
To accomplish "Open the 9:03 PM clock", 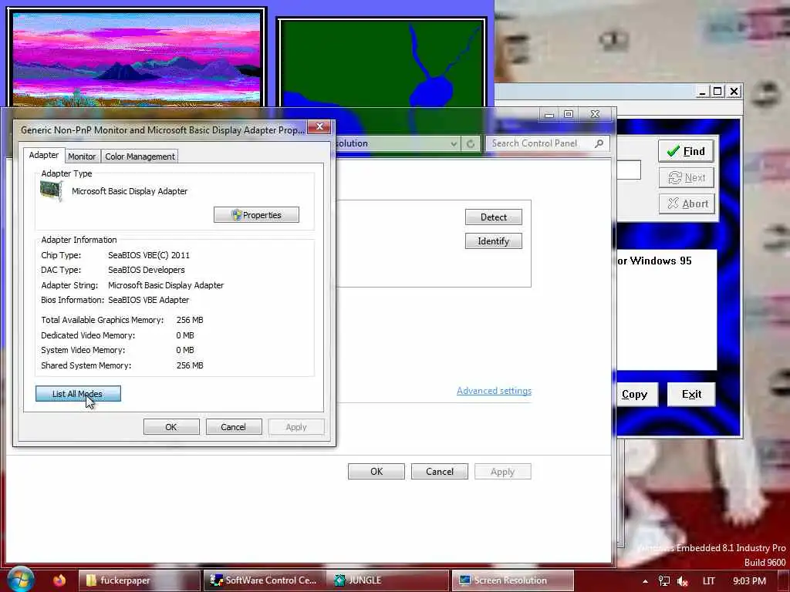I will [749, 581].
